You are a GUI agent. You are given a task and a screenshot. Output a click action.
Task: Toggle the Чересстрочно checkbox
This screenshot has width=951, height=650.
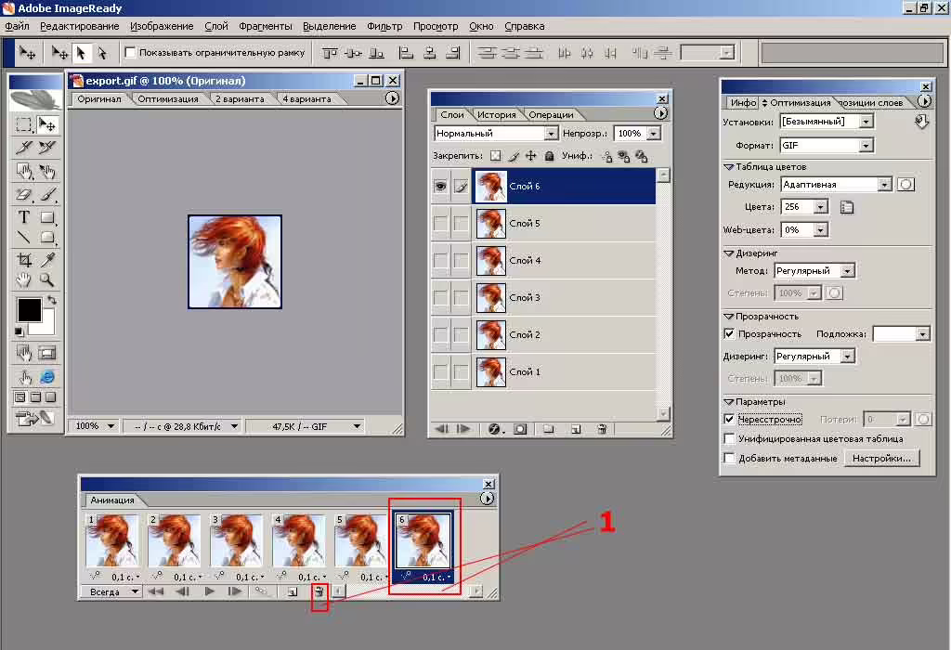click(x=729, y=419)
